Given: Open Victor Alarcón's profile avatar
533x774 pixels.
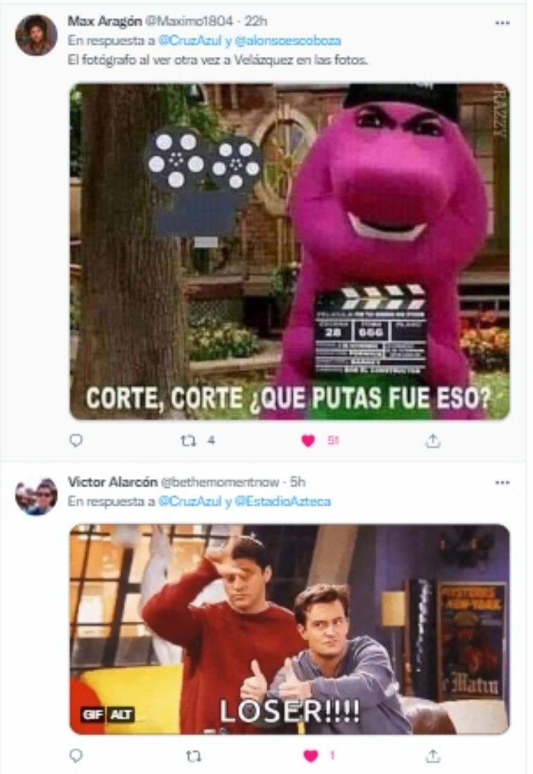Looking at the screenshot, I should coord(36,496).
